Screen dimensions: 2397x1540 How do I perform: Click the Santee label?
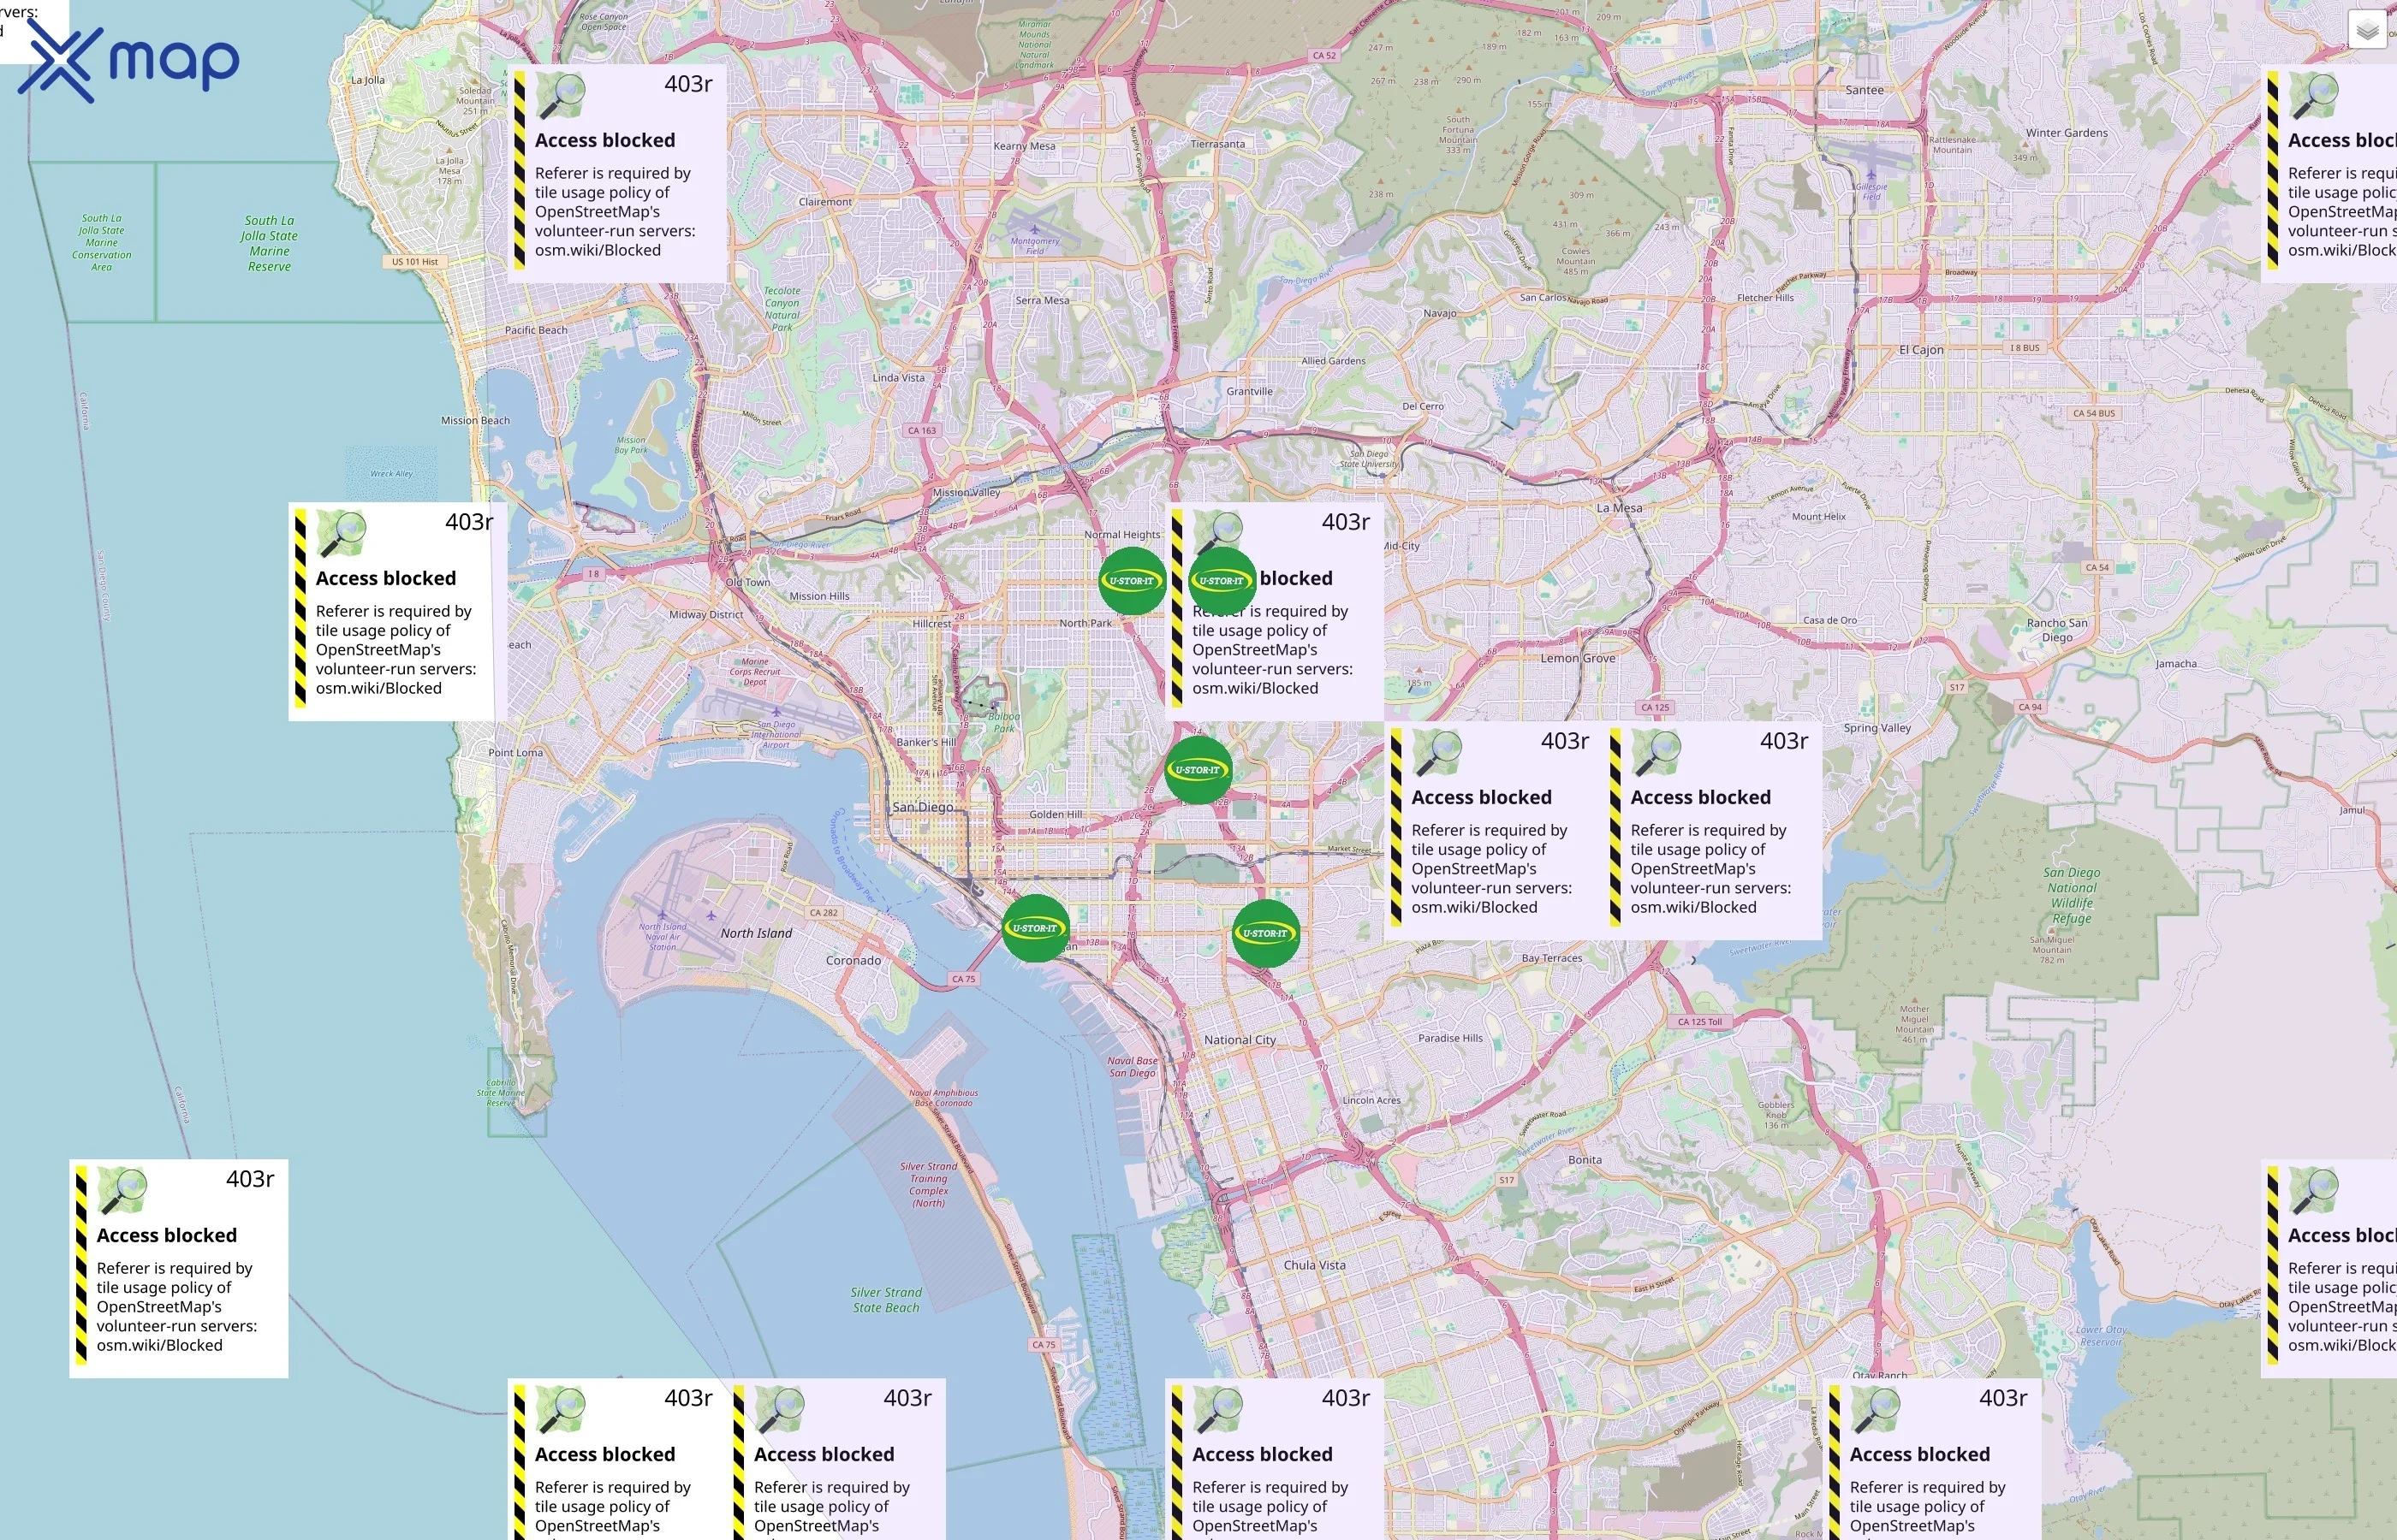pyautogui.click(x=1864, y=90)
